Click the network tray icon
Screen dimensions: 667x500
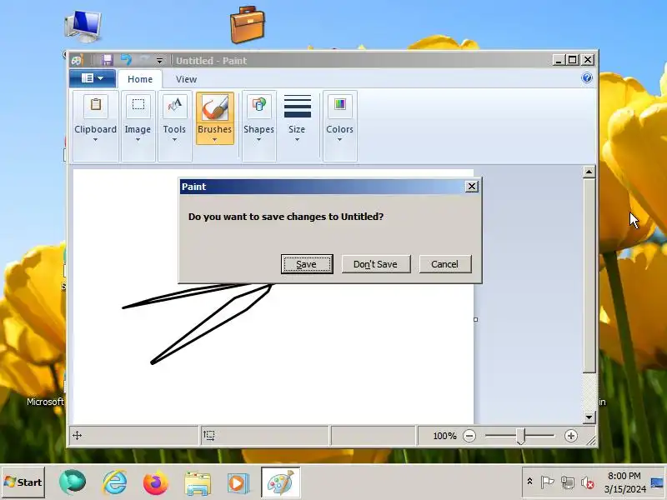tap(568, 482)
